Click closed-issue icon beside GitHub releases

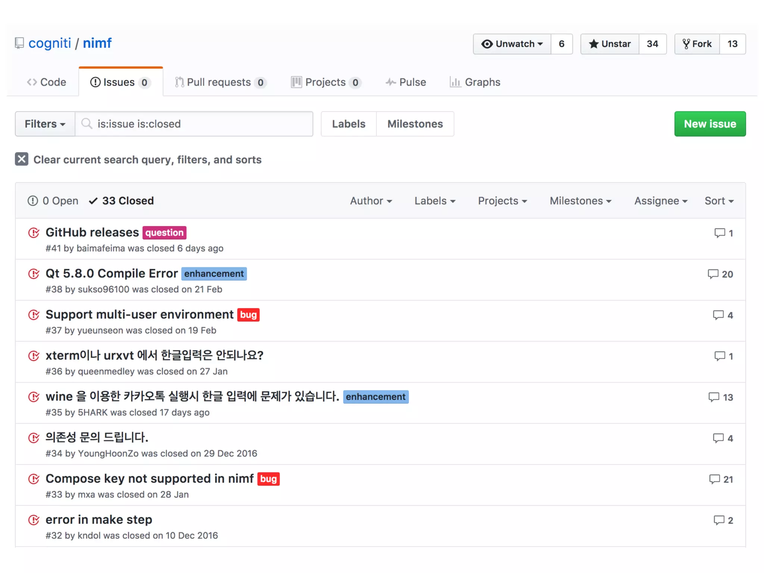click(34, 233)
